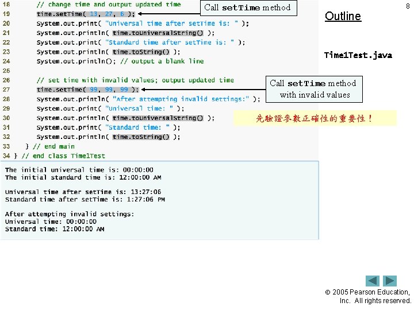Click the slide number 8
This screenshot has width=414, height=310.
click(x=408, y=6)
